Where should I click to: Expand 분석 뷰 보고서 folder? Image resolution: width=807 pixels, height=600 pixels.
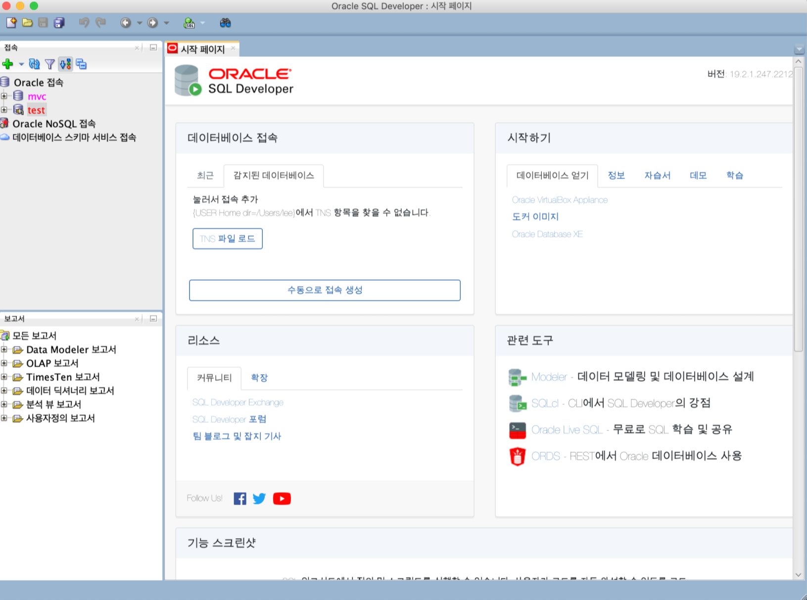pyautogui.click(x=4, y=404)
